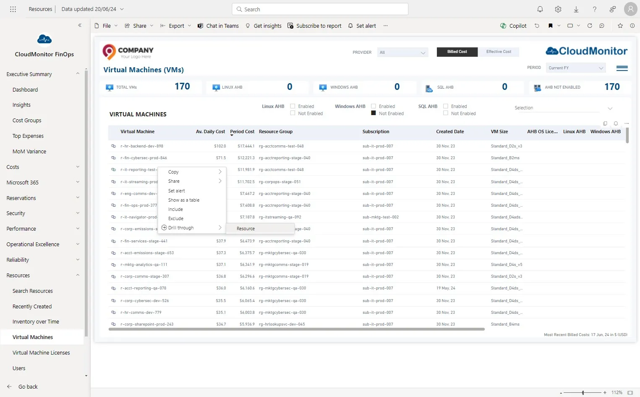Screen dimensions: 640x397
Task: Click the copy visual icon above table
Action: click(x=605, y=124)
